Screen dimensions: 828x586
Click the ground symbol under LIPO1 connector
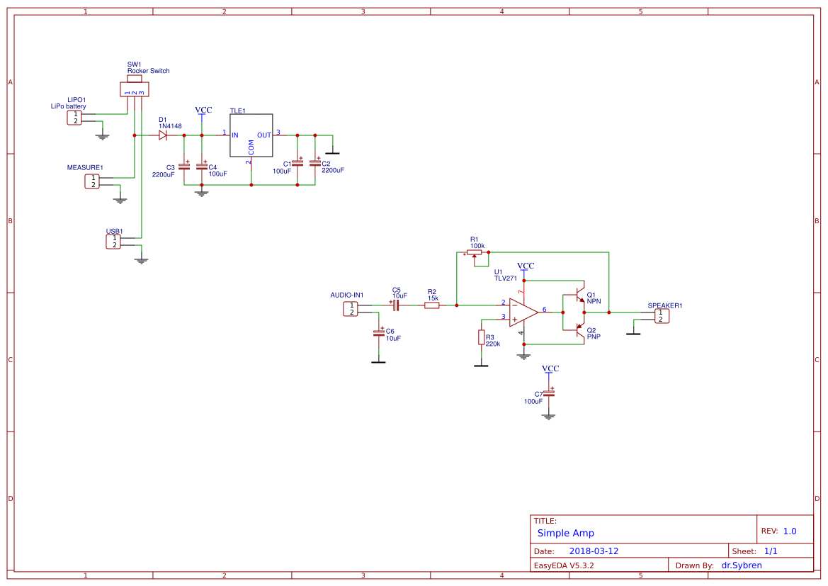102,137
